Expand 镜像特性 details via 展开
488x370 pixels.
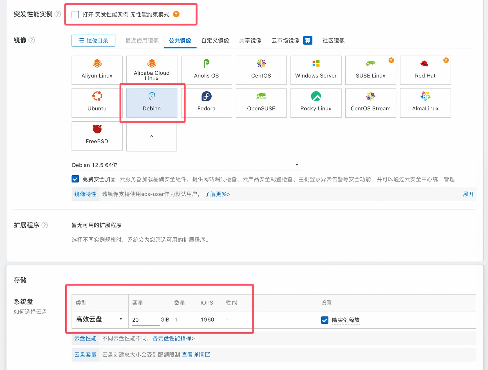(468, 194)
